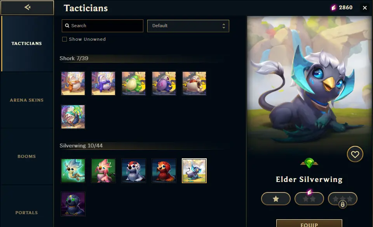Switch to the Booms tab
Image resolution: width=373 pixels, height=227 pixels.
tap(27, 156)
